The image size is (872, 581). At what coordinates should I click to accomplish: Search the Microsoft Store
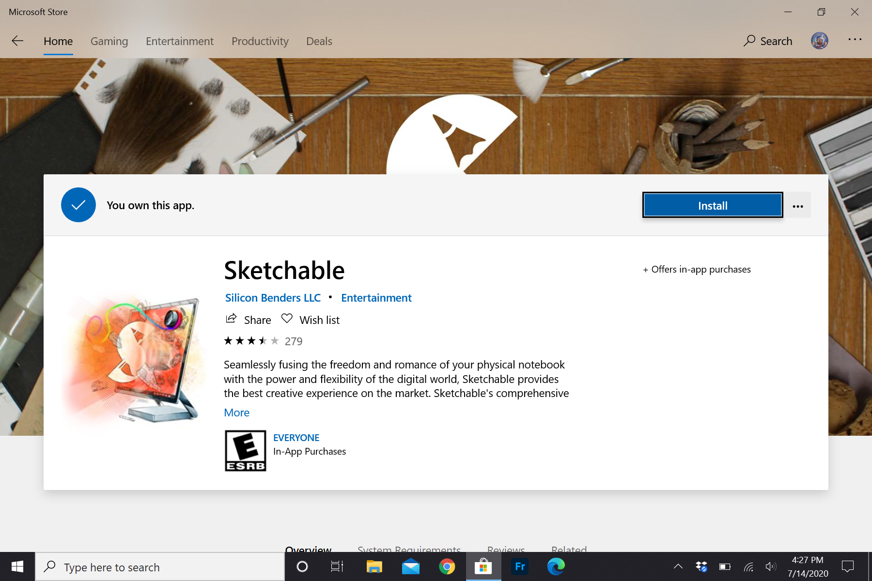point(768,41)
